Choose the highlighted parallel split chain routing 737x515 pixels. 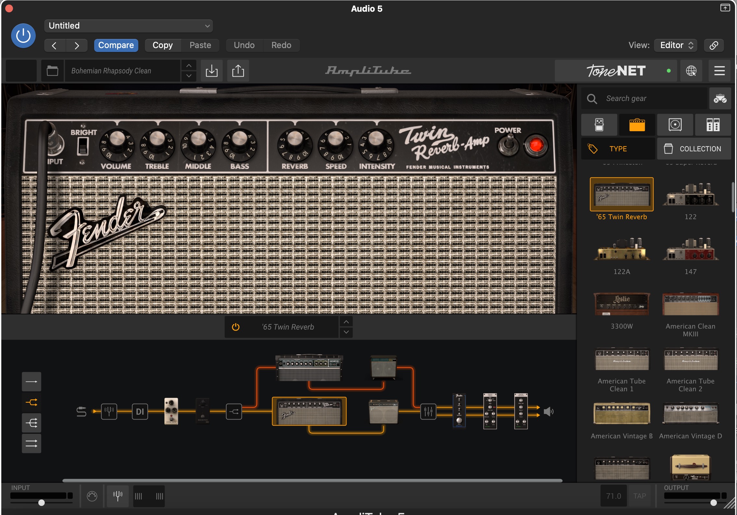point(31,402)
